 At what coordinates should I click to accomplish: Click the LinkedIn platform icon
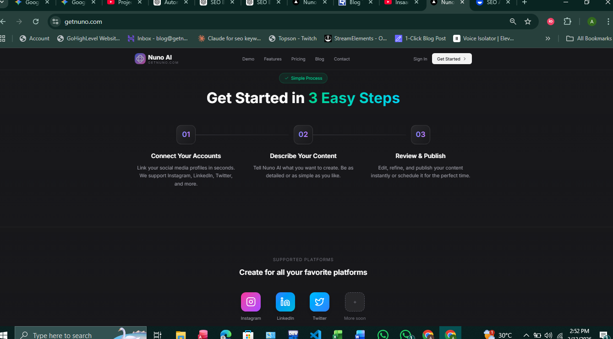tap(285, 302)
